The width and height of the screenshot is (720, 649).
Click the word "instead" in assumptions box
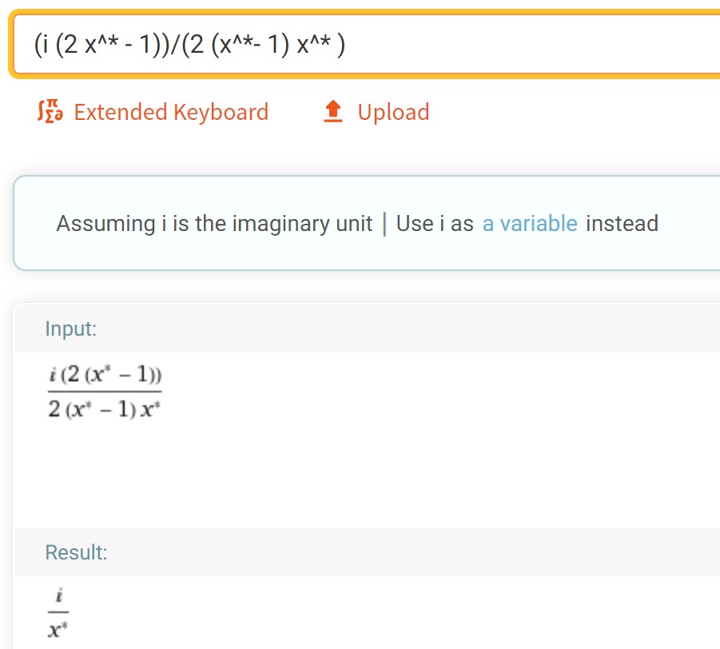coord(623,224)
